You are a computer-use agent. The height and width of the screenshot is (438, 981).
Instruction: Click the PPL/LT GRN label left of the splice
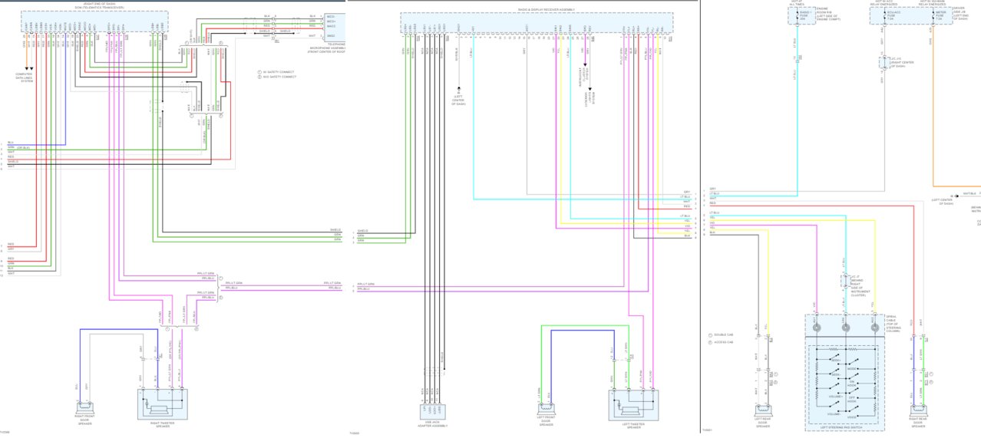click(206, 275)
